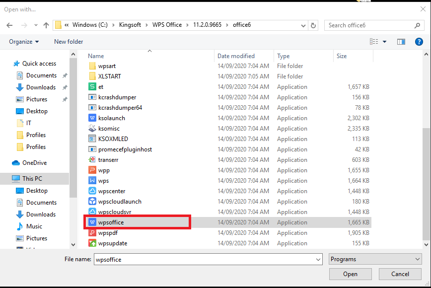Viewport: 431px width, 288px height.
Task: Select Quick access in the sidebar
Action: pos(39,64)
